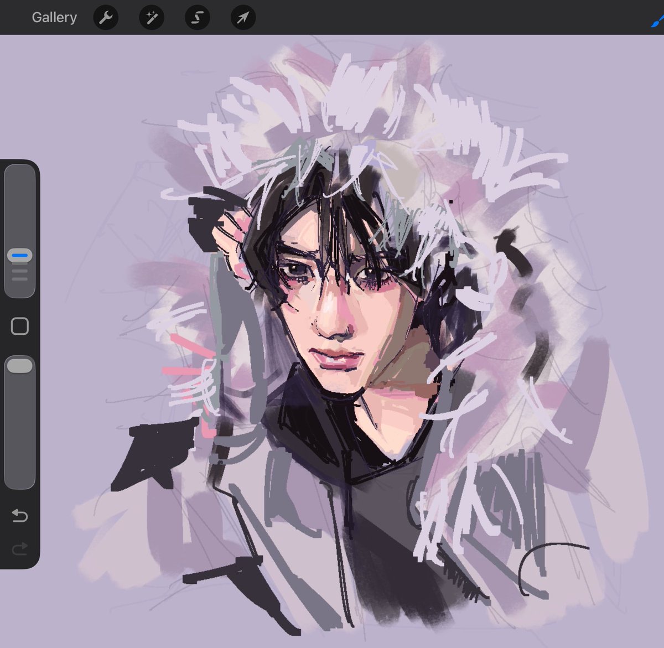The image size is (664, 648).
Task: Activate the Selection tool
Action: tap(197, 18)
